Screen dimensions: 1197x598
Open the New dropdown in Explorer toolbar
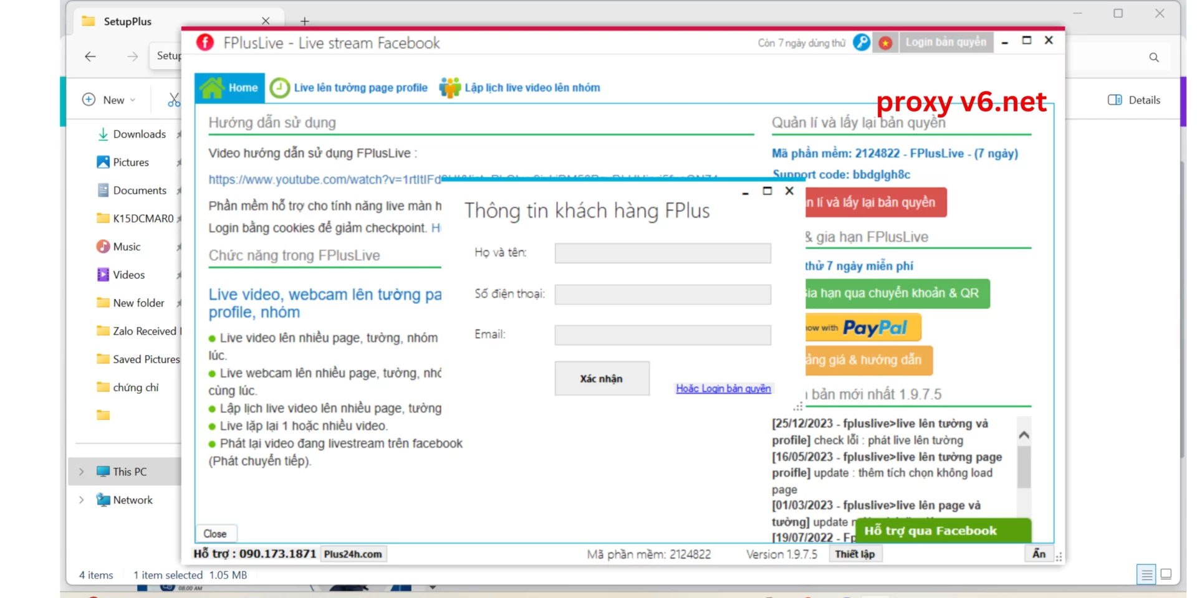[x=109, y=100]
